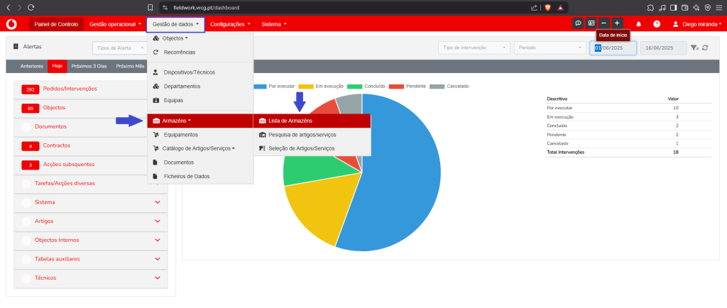Reload the page with browser refresh
The width and height of the screenshot is (727, 308).
[31, 7]
